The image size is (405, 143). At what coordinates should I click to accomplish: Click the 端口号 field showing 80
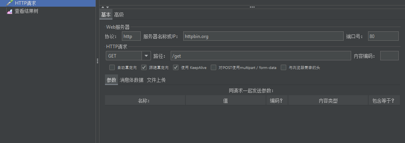point(383,36)
